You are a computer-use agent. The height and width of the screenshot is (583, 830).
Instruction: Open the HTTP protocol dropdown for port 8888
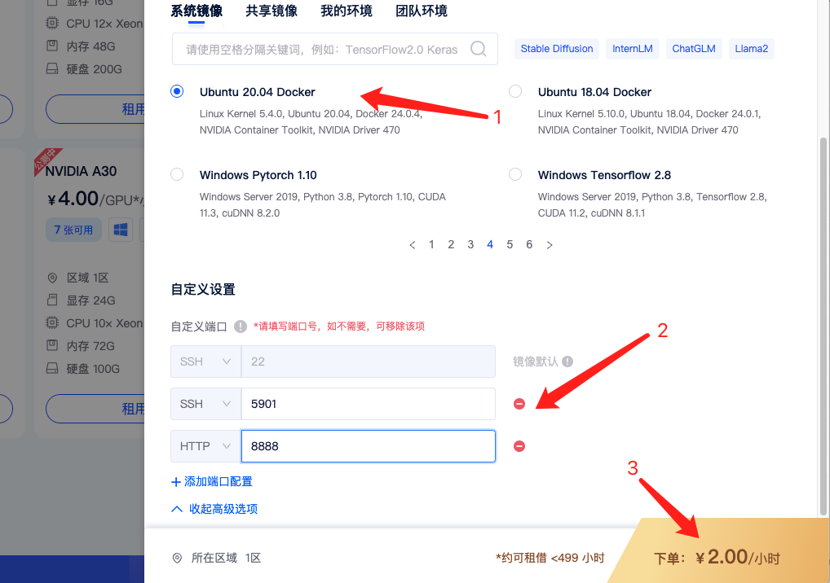[x=205, y=445]
